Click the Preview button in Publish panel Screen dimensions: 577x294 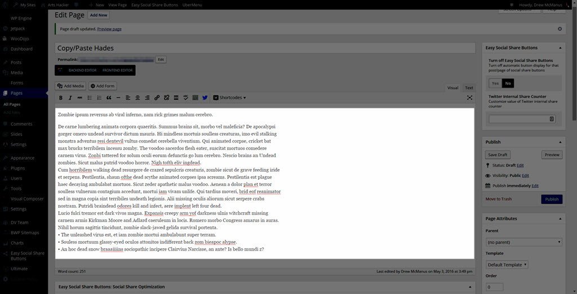(x=552, y=155)
